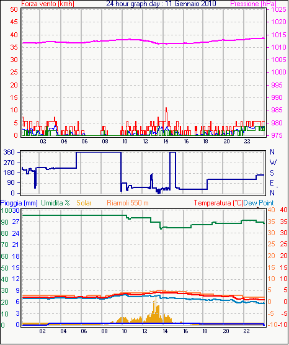Image resolution: width=289 pixels, height=345 pixels.
Task: Click the 50 value on wind speed axis
Action: 14,9
